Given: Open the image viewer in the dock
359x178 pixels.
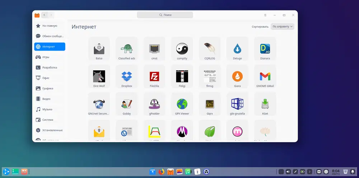Looking at the screenshot, I should (179, 172).
